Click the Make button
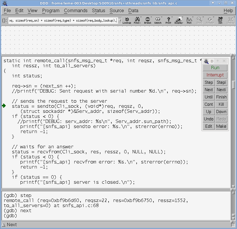The image size is (237, 229). point(221,126)
